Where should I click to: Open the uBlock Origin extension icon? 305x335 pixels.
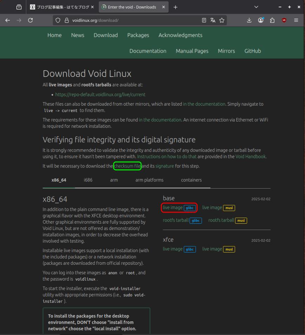pos(284,20)
